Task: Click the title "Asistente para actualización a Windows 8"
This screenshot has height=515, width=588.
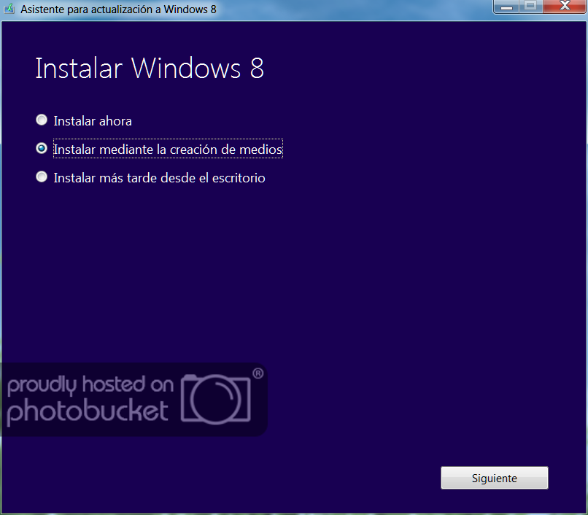Action: [118, 9]
